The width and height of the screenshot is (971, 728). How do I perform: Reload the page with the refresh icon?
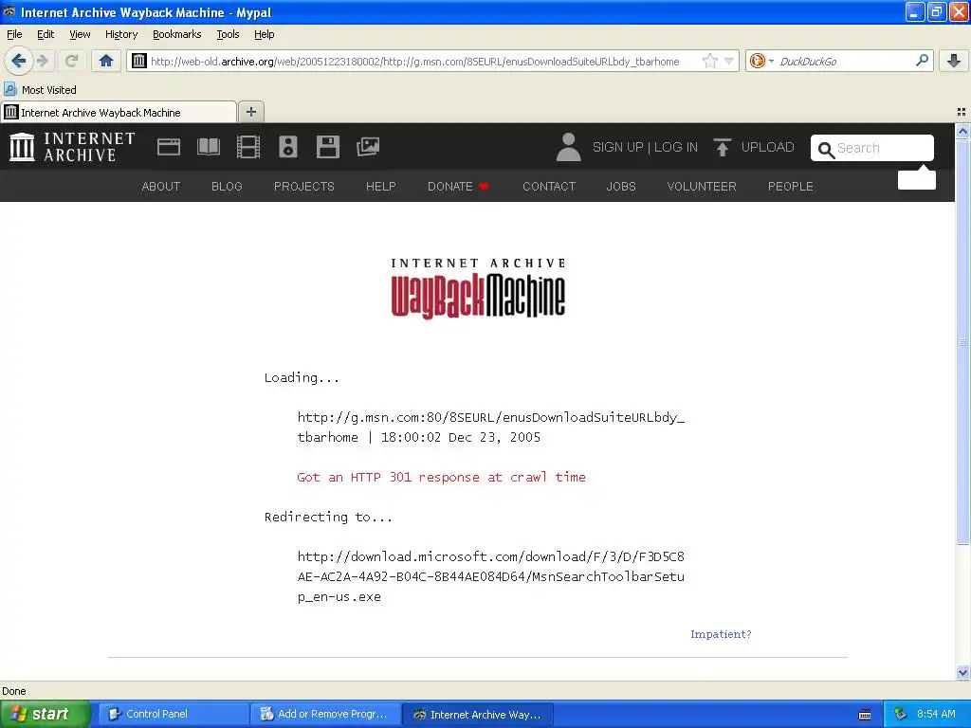click(71, 61)
